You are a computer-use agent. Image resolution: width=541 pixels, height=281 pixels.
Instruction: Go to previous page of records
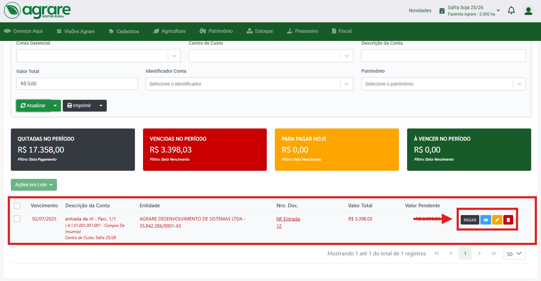451,253
